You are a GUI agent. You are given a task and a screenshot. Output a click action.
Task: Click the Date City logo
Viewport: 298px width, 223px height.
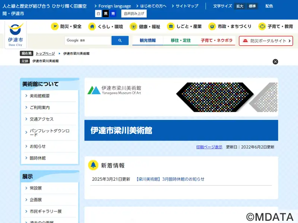(15, 35)
